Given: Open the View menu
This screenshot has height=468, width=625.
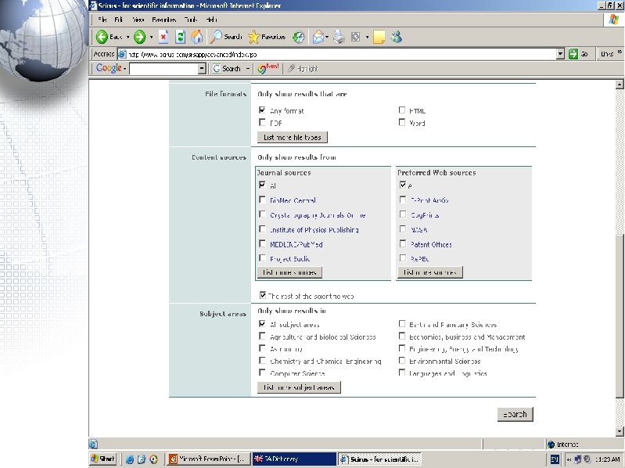Looking at the screenshot, I should (138, 19).
